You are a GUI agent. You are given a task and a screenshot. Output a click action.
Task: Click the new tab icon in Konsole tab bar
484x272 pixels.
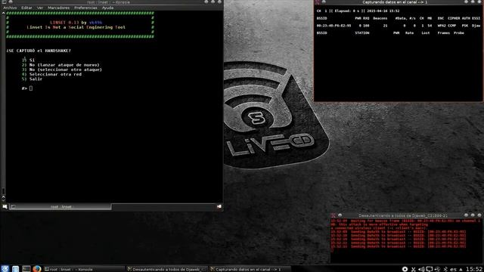point(5,206)
